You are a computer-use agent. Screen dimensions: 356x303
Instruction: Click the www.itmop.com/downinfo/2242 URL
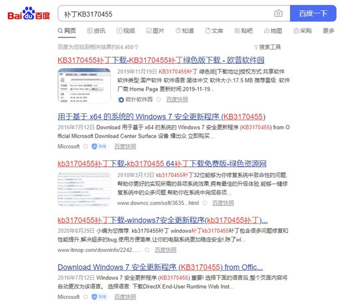[x=99, y=250]
